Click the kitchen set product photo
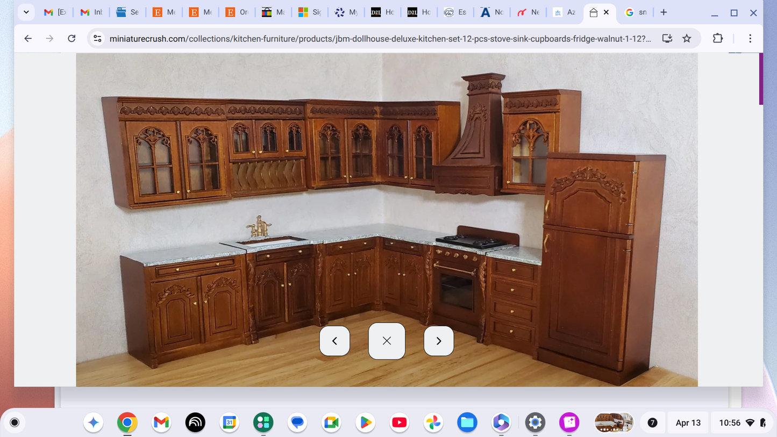Image resolution: width=777 pixels, height=437 pixels. [387, 219]
